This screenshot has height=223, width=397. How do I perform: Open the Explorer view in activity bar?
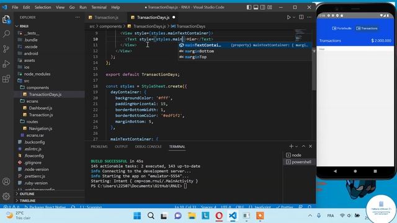coord(6,19)
